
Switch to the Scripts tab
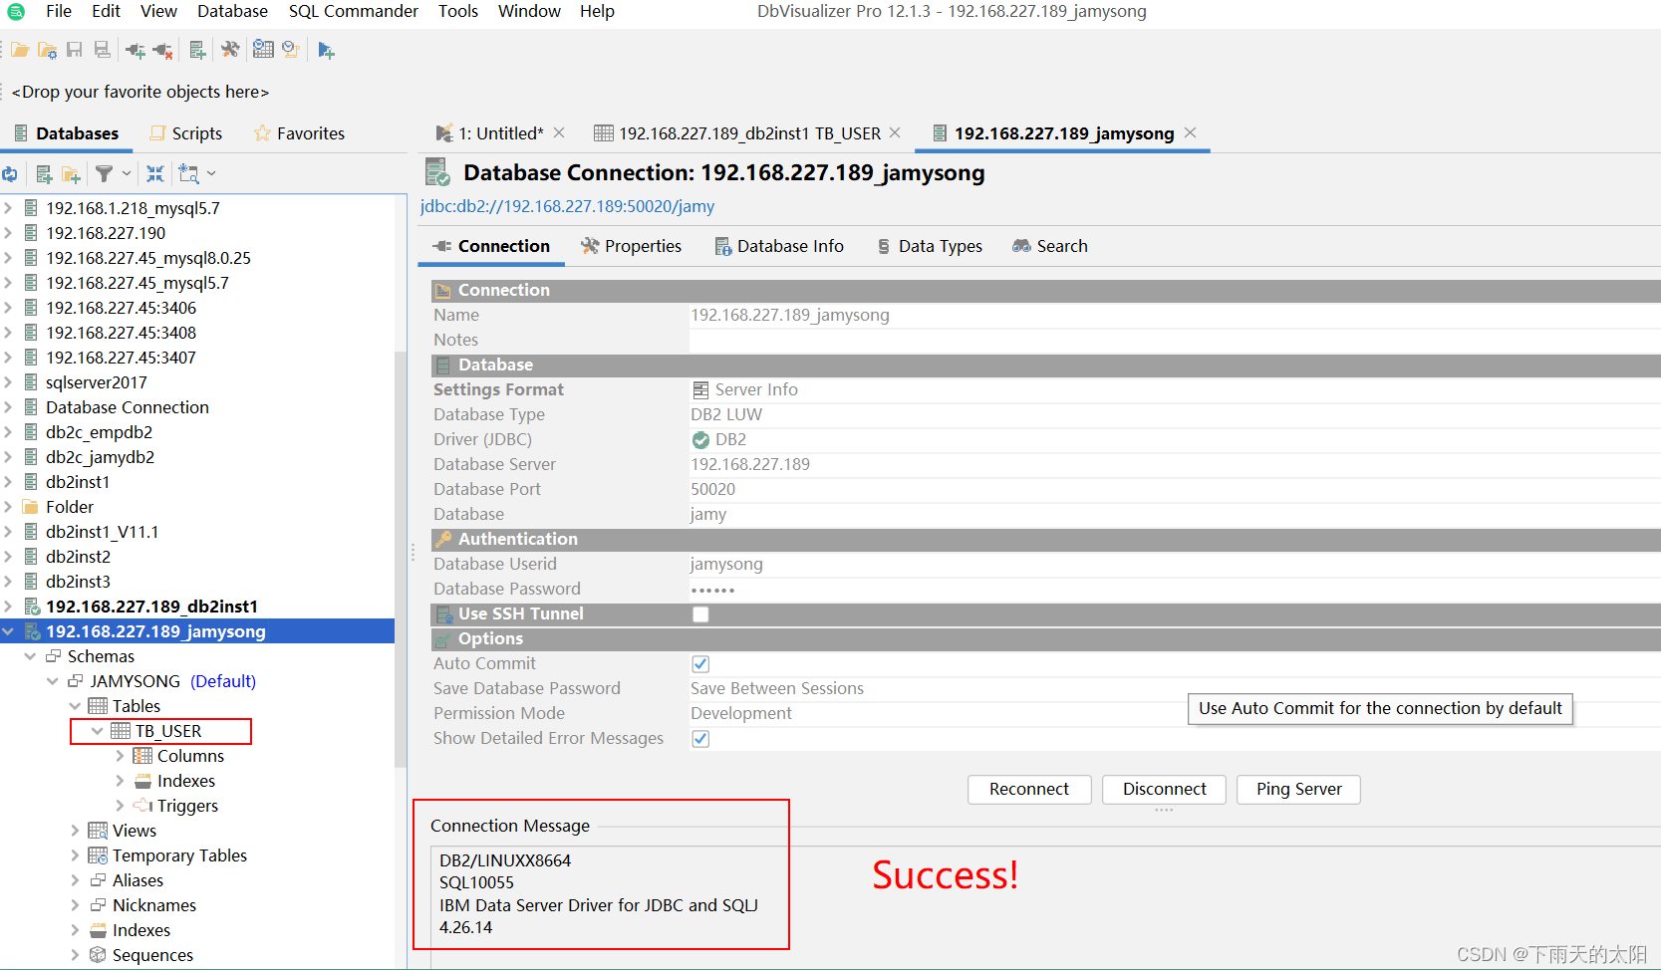click(185, 133)
